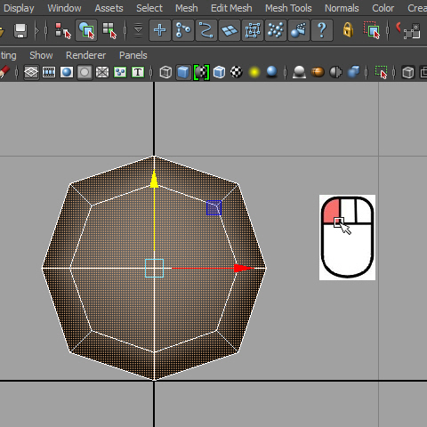The width and height of the screenshot is (427, 427).
Task: Turn on use all lights icon
Action: 254,72
